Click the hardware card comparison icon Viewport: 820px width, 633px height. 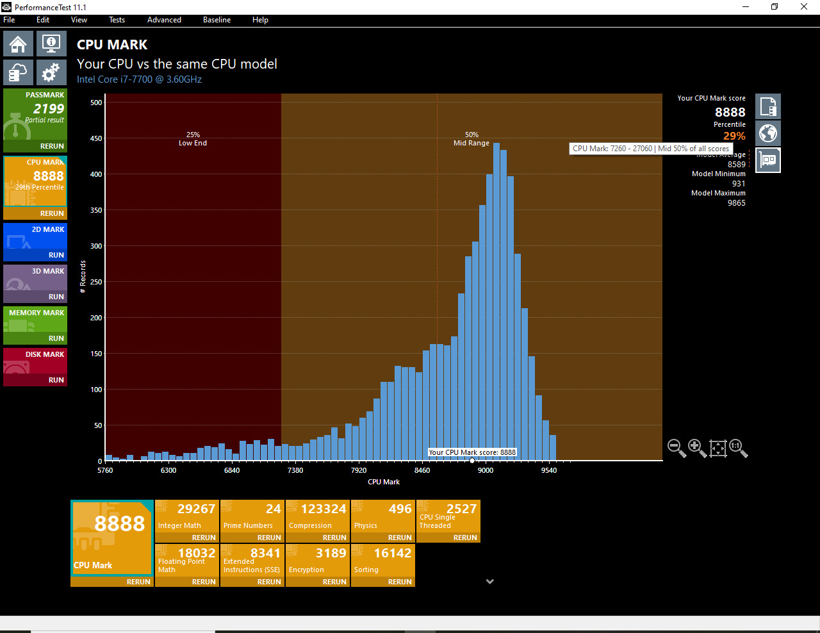768,160
